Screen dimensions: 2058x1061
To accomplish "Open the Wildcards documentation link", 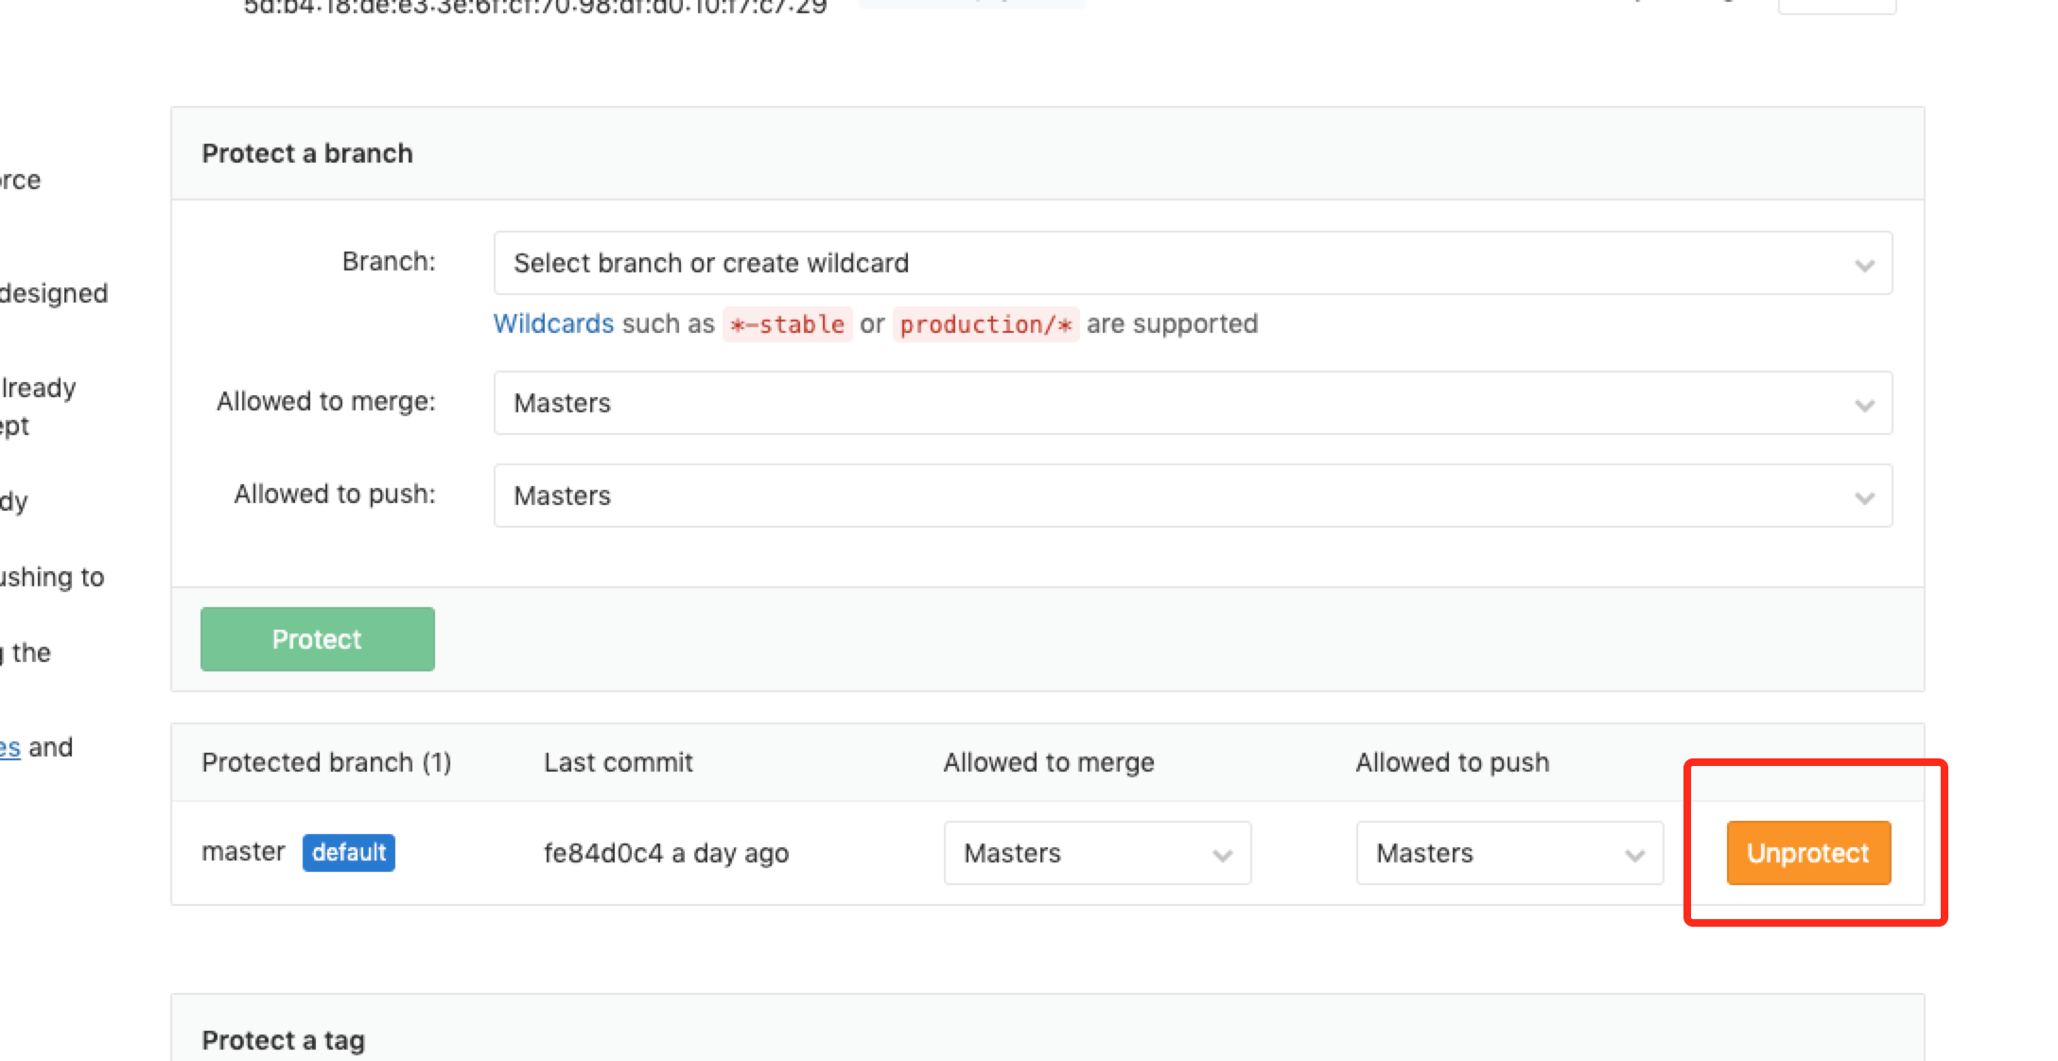I will pyautogui.click(x=553, y=323).
